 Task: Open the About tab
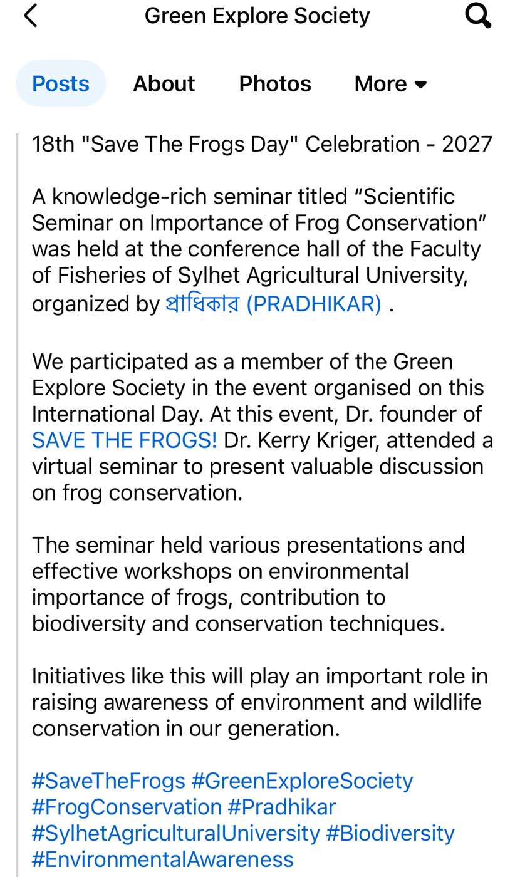point(164,84)
